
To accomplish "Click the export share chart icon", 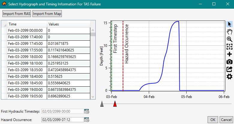I will [x=229, y=69].
